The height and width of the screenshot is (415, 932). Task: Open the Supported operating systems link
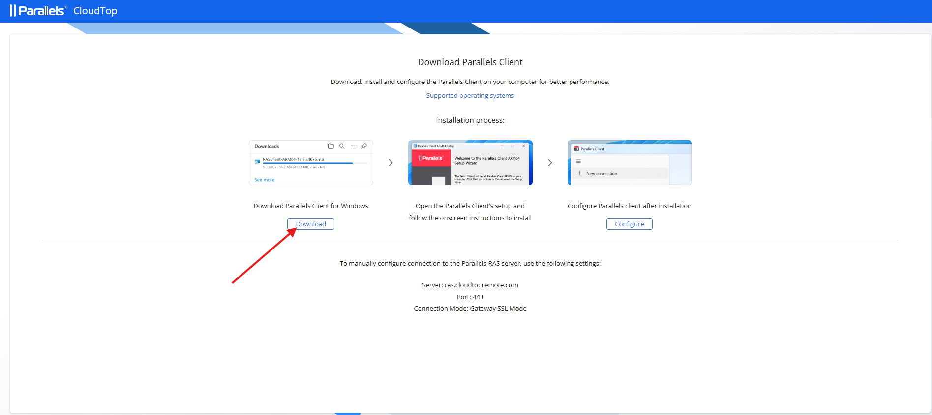(x=470, y=96)
